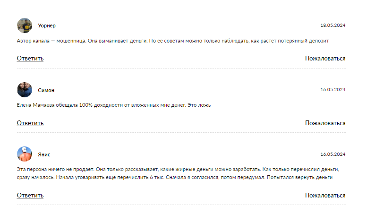Click the 16.05.2024 date beside Симон

(333, 90)
